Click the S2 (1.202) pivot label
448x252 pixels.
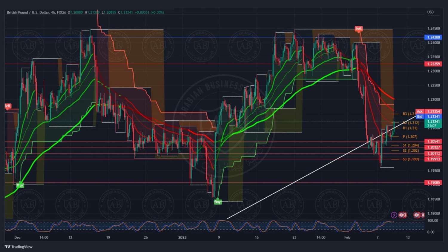411,150
